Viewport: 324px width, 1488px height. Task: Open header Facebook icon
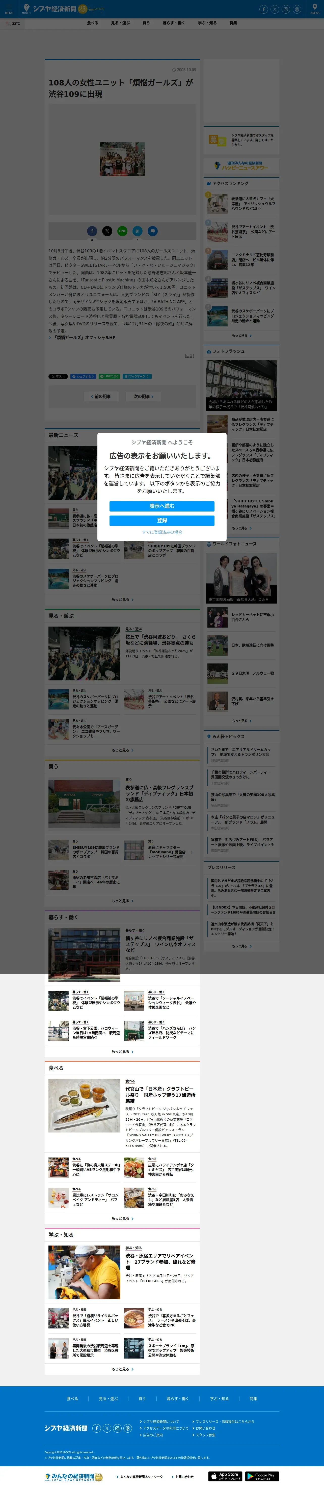[x=263, y=9]
